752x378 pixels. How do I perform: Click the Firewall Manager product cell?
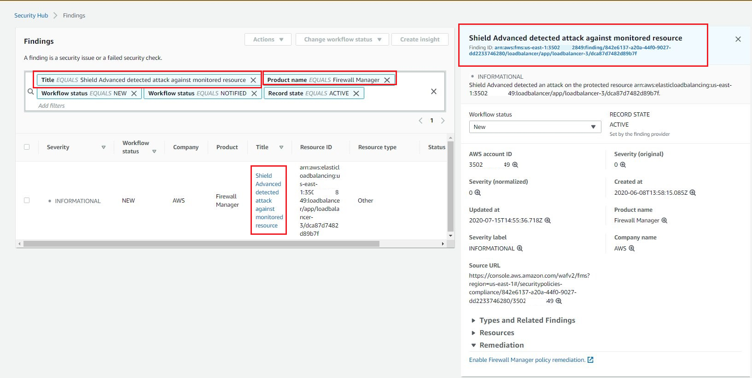[227, 201]
